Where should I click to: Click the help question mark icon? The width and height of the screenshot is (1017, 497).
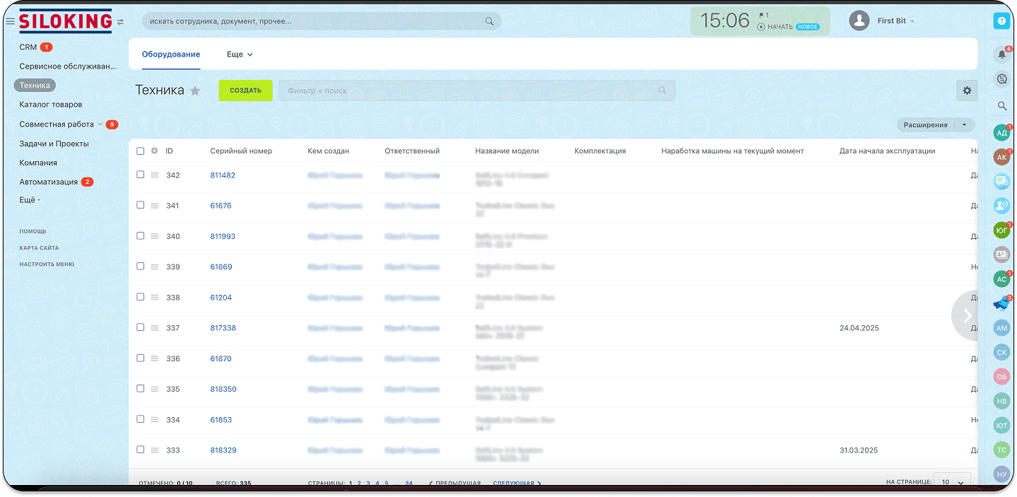tap(1001, 21)
